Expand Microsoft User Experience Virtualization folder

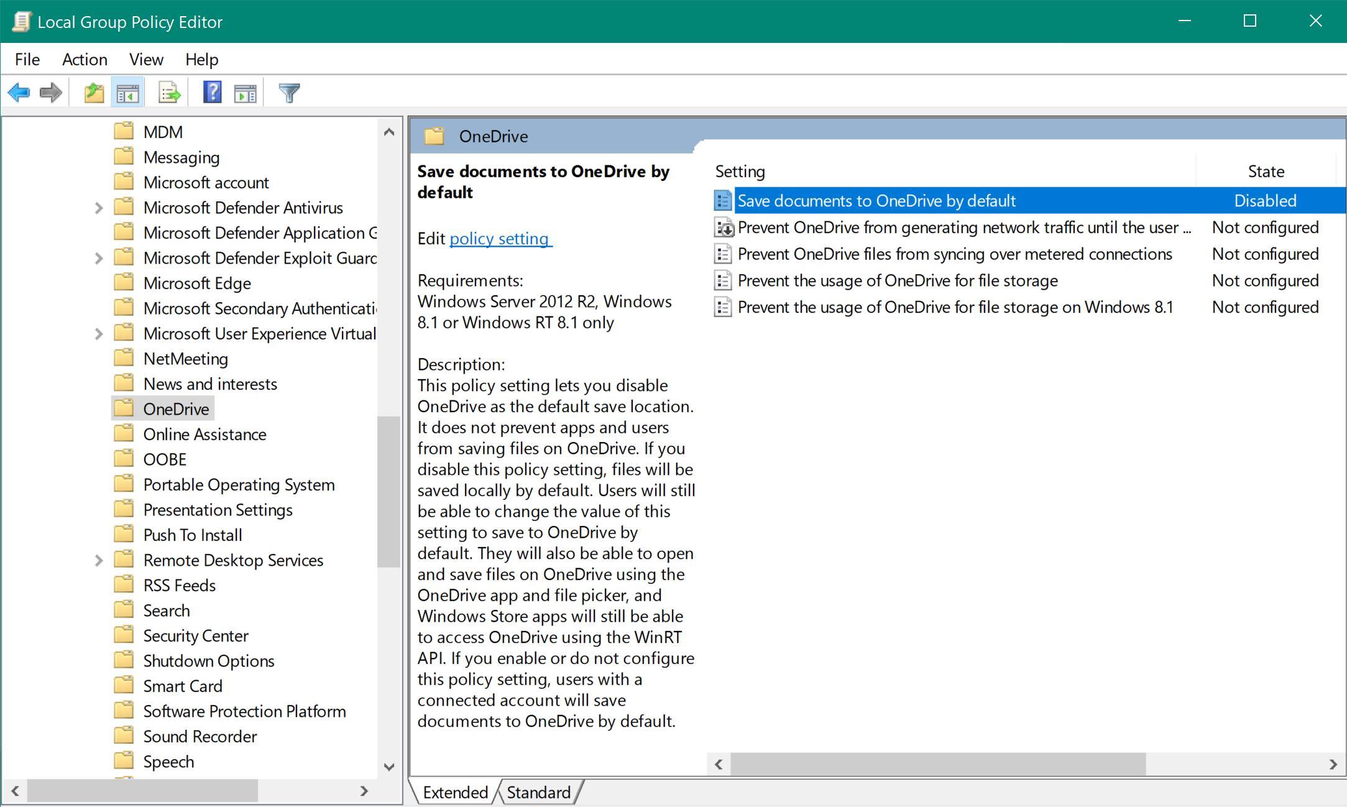98,334
